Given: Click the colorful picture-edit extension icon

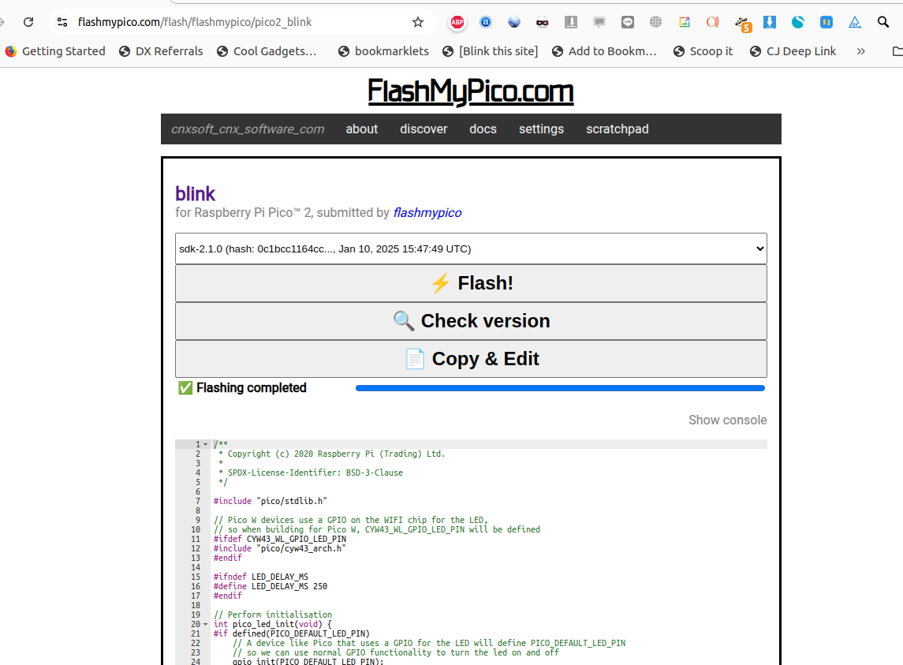Looking at the screenshot, I should pos(685,22).
